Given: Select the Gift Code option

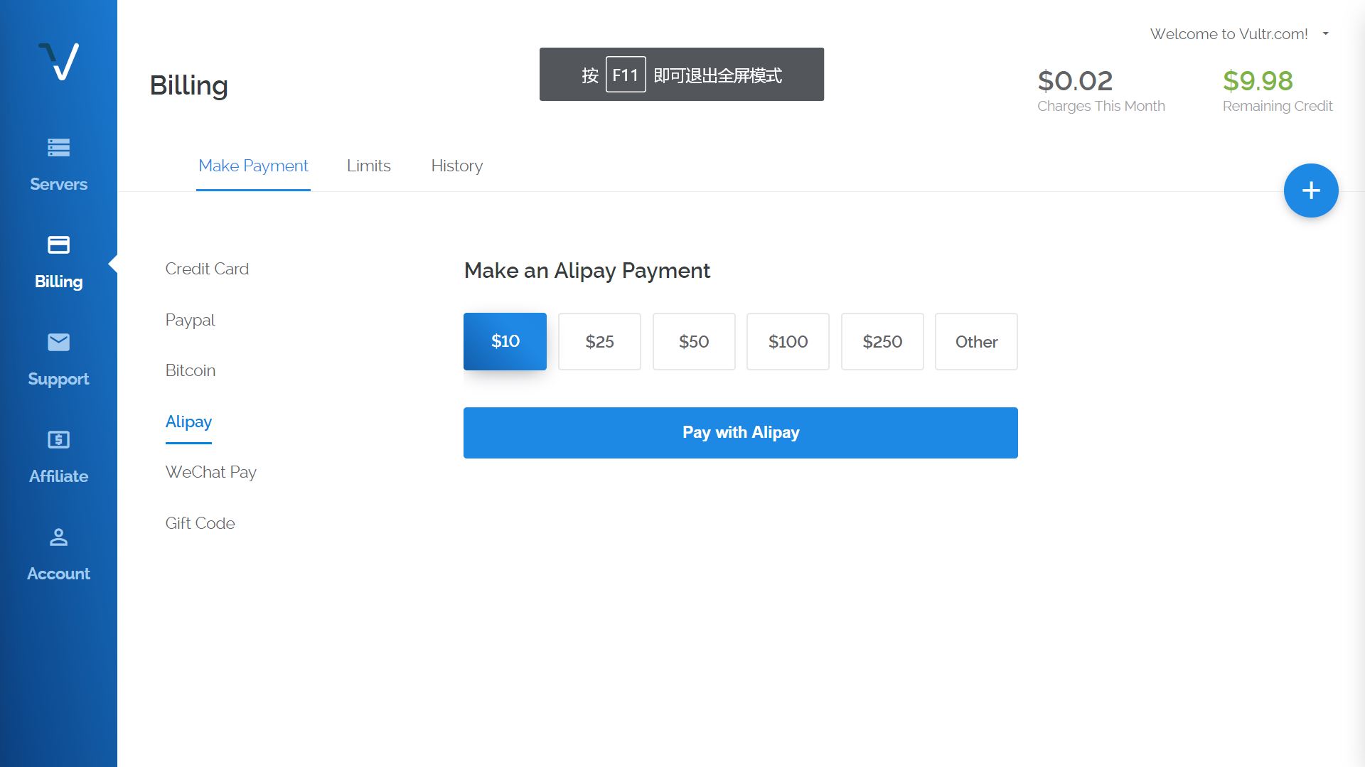Looking at the screenshot, I should coord(200,523).
